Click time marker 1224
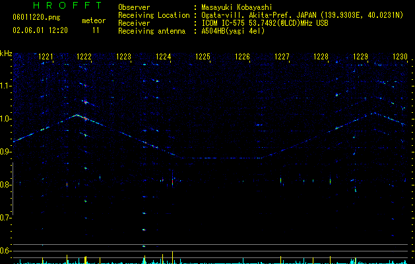415x264 pixels. tap(164, 57)
